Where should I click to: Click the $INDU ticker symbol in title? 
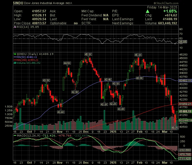18,3
